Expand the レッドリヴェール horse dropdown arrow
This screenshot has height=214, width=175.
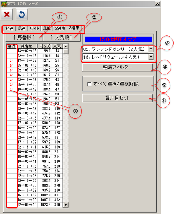[151, 57]
